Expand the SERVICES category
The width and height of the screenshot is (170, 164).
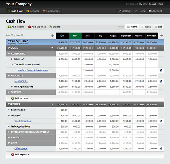9,92
